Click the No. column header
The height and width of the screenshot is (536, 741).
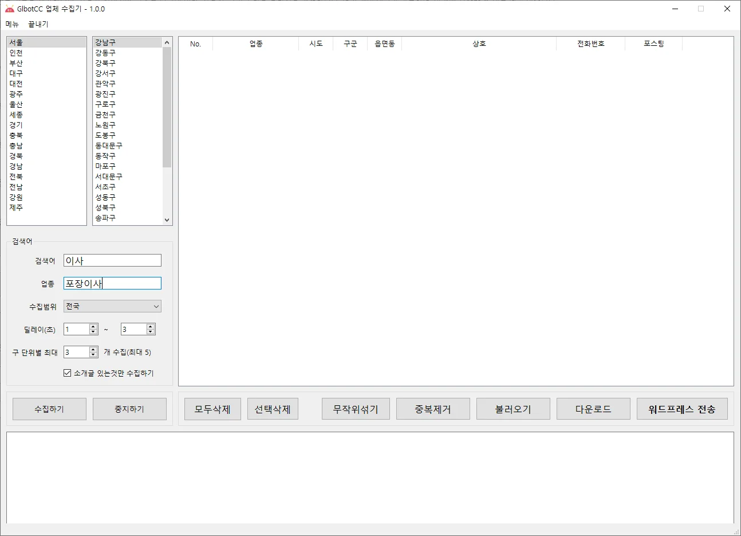pyautogui.click(x=196, y=44)
